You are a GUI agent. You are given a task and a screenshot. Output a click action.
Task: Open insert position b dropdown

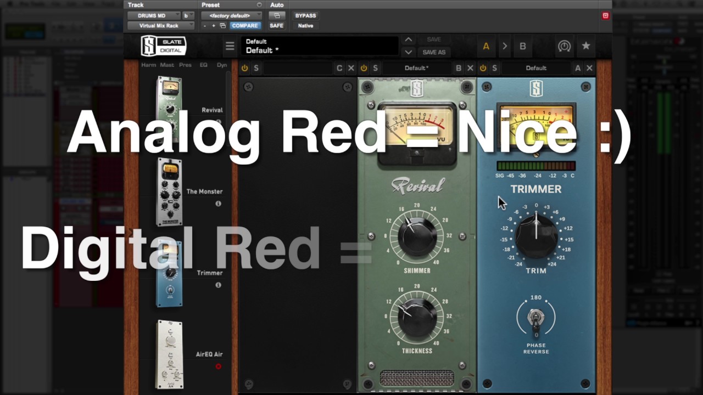(188, 15)
